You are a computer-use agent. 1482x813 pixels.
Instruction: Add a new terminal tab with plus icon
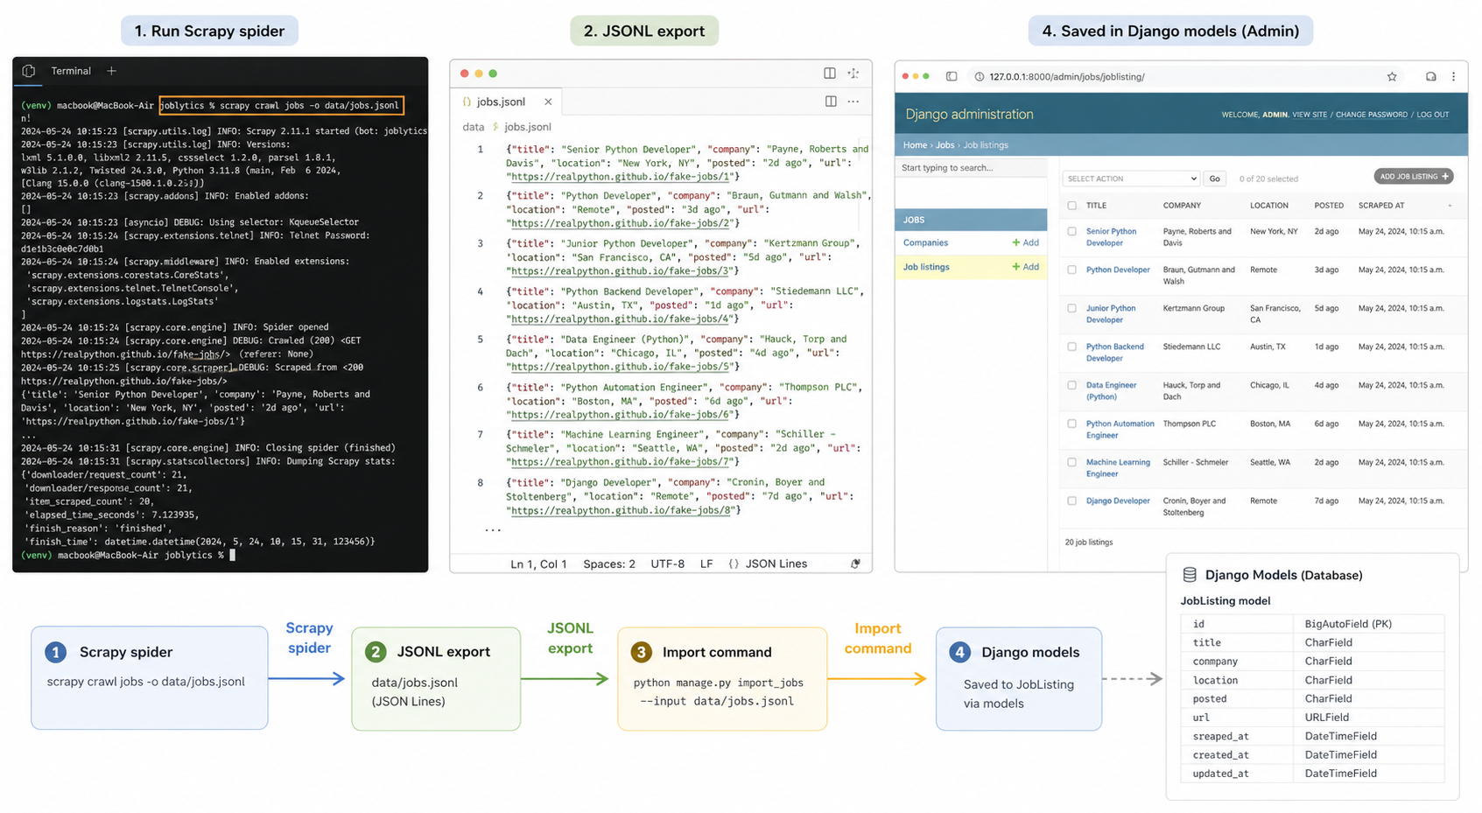[x=111, y=71]
